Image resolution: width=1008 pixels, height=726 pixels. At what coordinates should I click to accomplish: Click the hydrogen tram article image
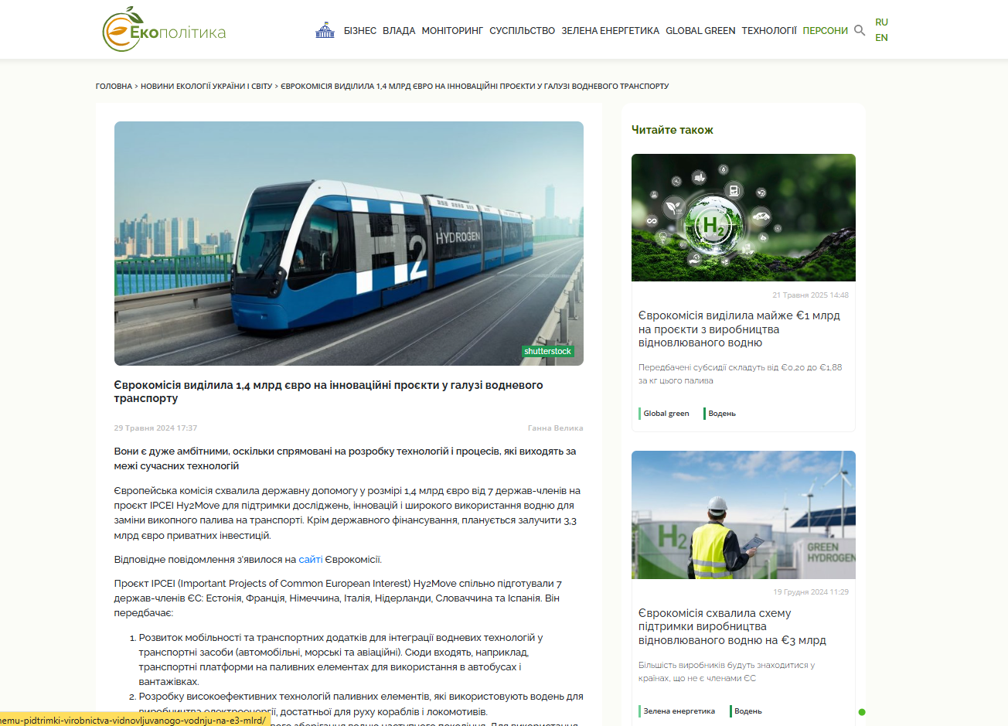pos(349,244)
